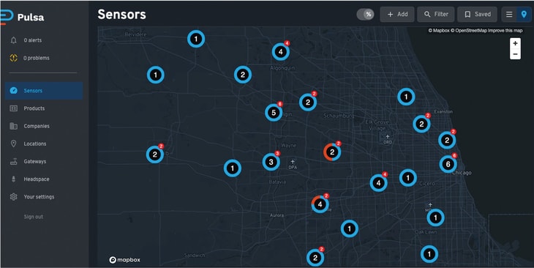Click the Headspace icon in sidebar

[x=14, y=179]
